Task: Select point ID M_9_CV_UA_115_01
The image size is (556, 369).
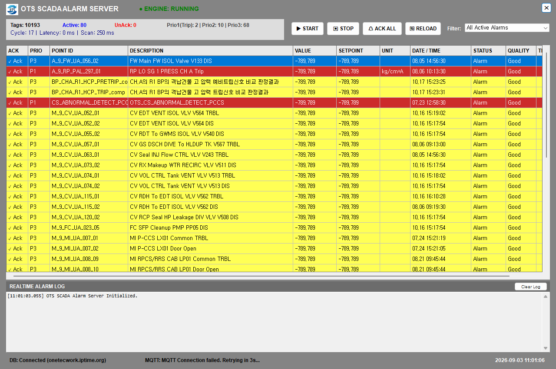Action: 89,197
